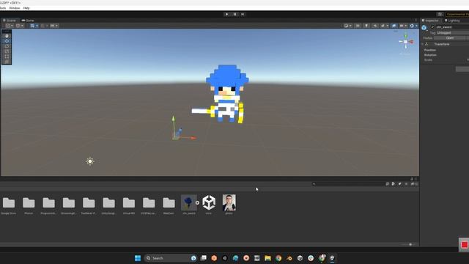Screen dimensions: 469x264
Task: Click the Windows taskbar Search box
Action: (x=170, y=258)
